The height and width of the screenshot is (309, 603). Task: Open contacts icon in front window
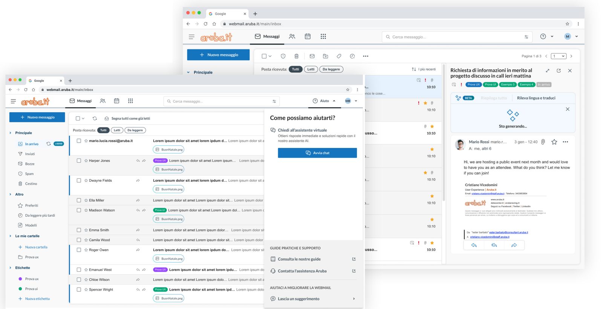[x=103, y=101]
